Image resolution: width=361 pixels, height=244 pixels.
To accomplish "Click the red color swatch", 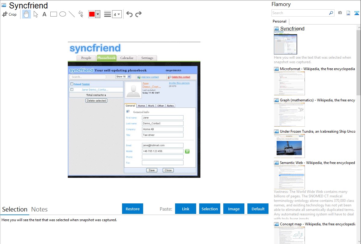I will (92, 14).
